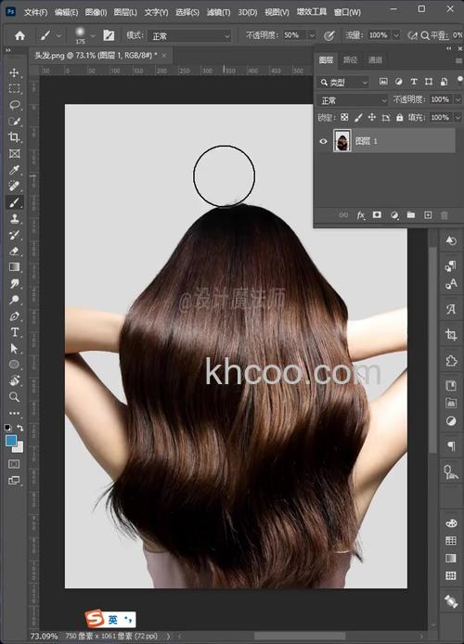Delete layer with trash icon
464x644 pixels.
coord(445,215)
